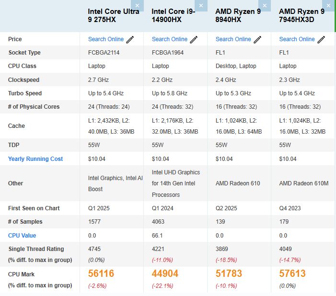
Task: Select the Intel Core Ultra 9 275HX heading
Action: click(x=113, y=15)
